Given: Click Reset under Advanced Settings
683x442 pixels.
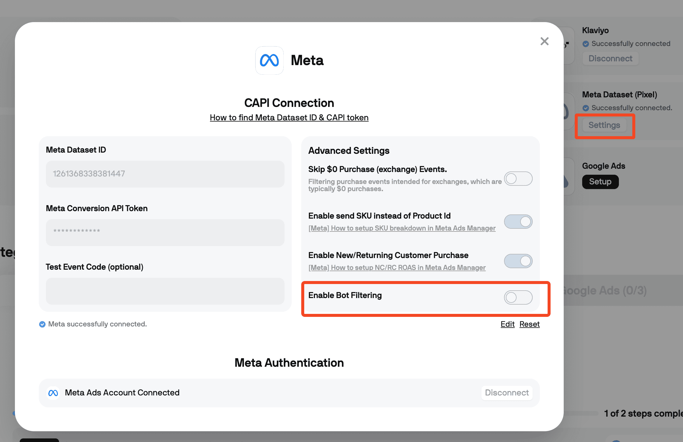Looking at the screenshot, I should point(529,324).
